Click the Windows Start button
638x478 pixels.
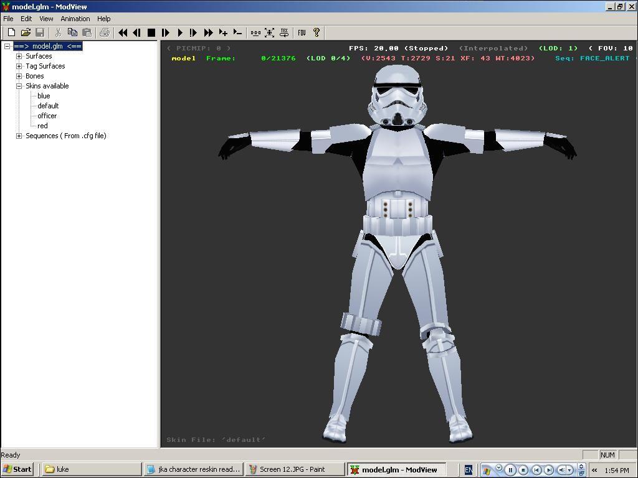tap(17, 469)
